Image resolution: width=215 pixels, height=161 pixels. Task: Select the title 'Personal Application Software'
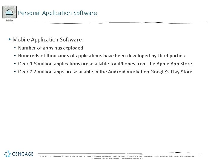[x=57, y=13]
